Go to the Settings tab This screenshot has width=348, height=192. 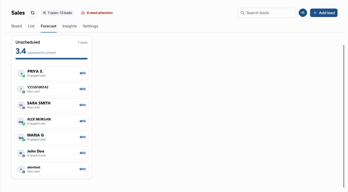(91, 26)
